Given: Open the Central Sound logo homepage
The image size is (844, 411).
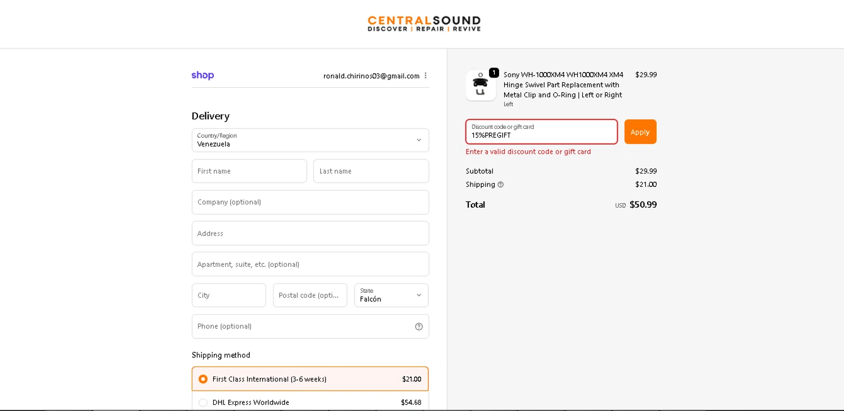Looking at the screenshot, I should click(424, 24).
